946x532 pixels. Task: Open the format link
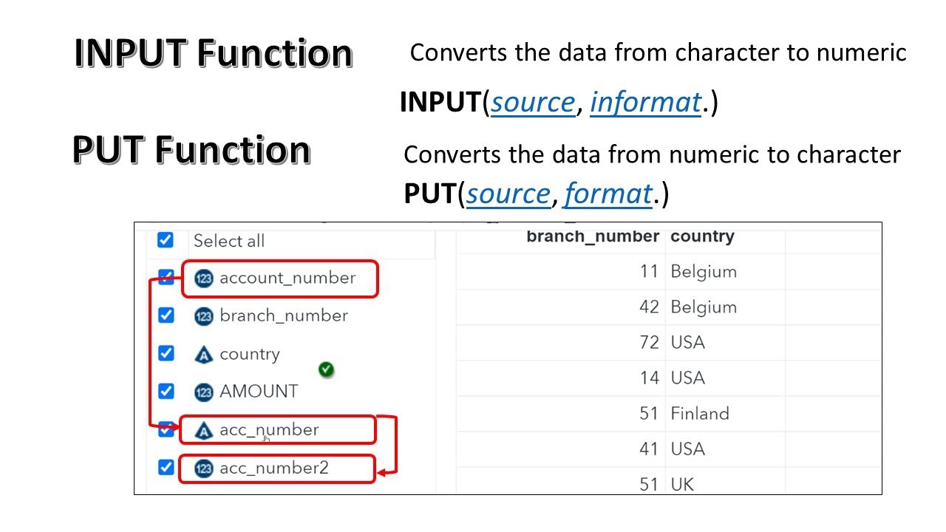point(608,194)
